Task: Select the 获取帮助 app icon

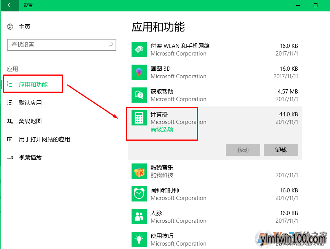Action: coord(139,95)
